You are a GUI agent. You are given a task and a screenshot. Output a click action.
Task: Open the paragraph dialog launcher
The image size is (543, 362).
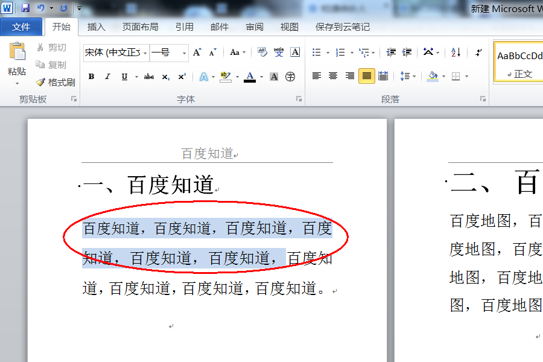tap(483, 99)
